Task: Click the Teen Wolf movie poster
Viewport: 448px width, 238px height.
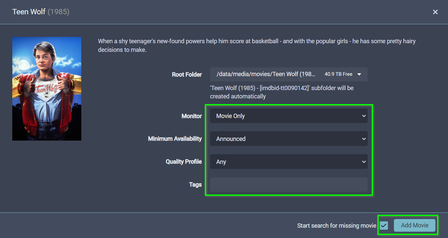Action: (x=47, y=88)
